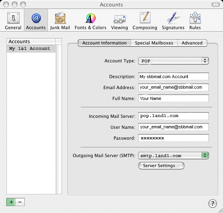Open the Composing preferences pane
Image resolution: width=223 pixels, height=213 pixels.
coord(145,21)
